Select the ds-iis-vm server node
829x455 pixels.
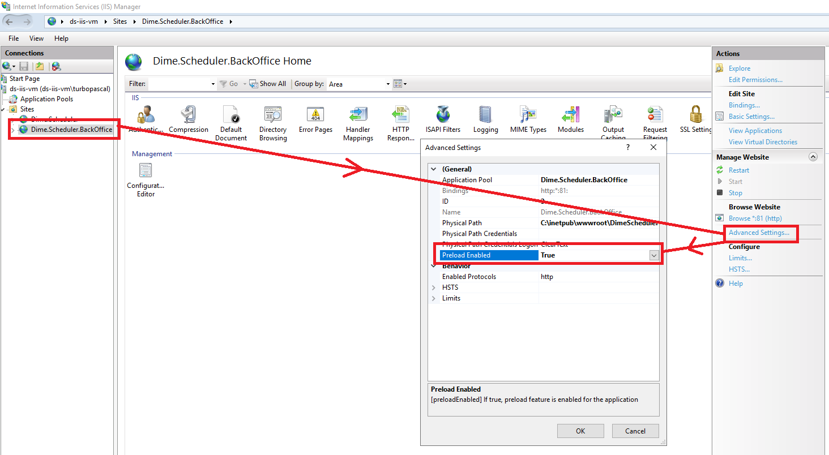59,89
